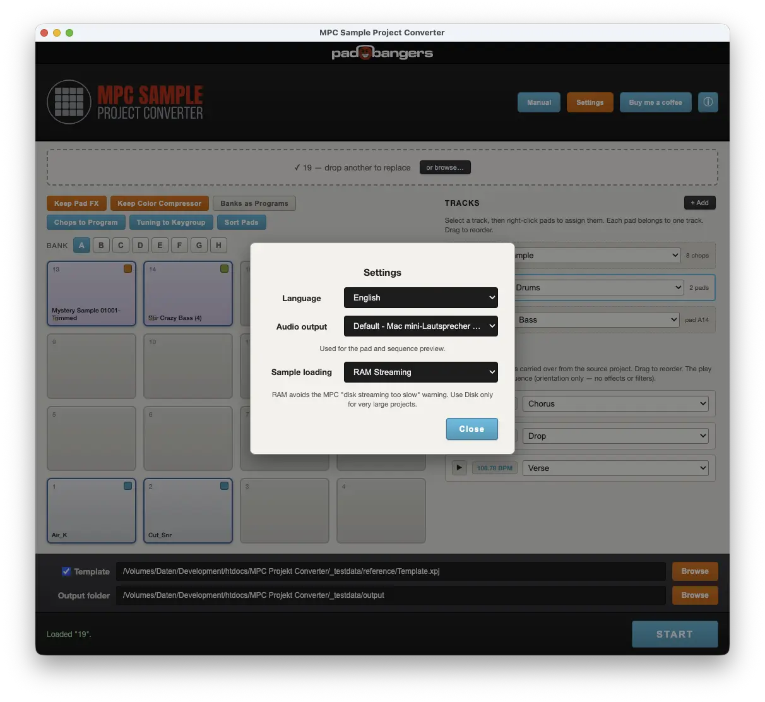The height and width of the screenshot is (702, 765).
Task: Select empty pad 6
Action: click(x=188, y=439)
